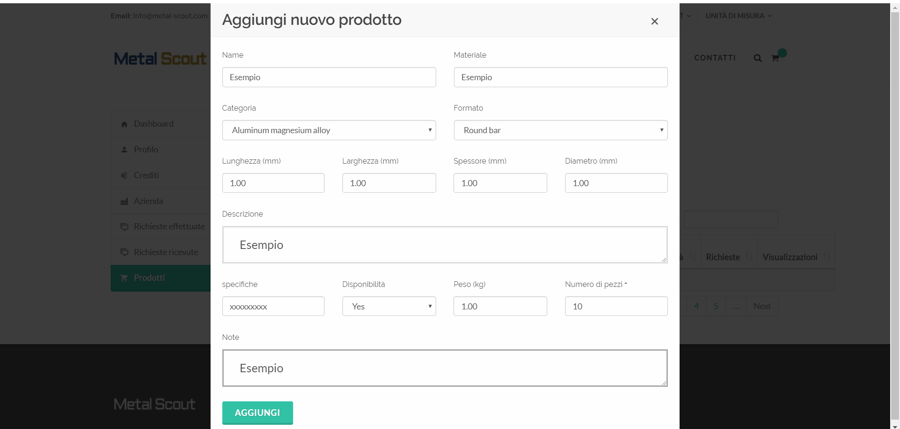900x429 pixels.
Task: Click the Spessore (mm) field
Action: click(500, 183)
